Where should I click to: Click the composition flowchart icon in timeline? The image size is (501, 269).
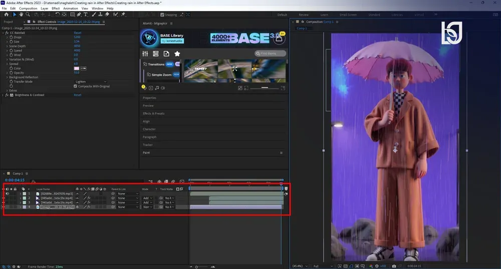pyautogui.click(x=150, y=181)
